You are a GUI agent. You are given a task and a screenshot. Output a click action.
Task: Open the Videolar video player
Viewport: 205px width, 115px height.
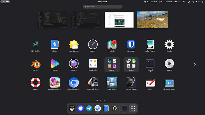pos(55,65)
